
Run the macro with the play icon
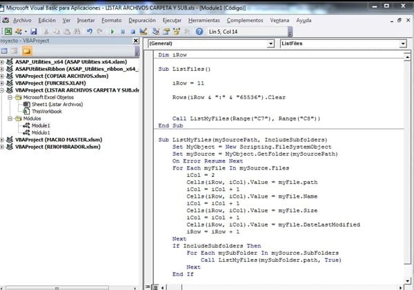[112, 31]
